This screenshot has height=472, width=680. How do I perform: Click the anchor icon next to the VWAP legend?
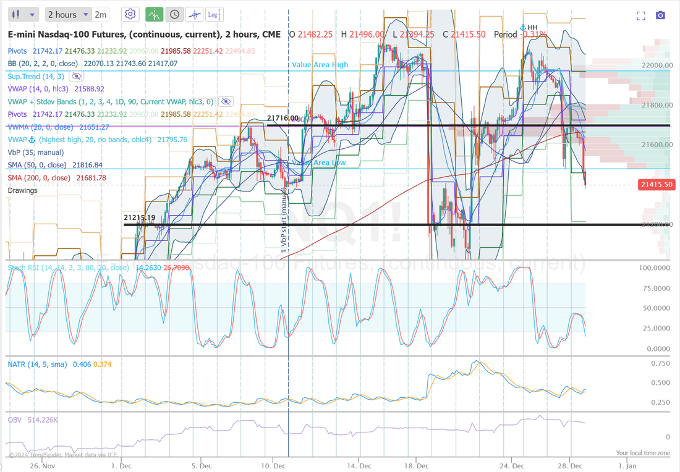[x=32, y=140]
